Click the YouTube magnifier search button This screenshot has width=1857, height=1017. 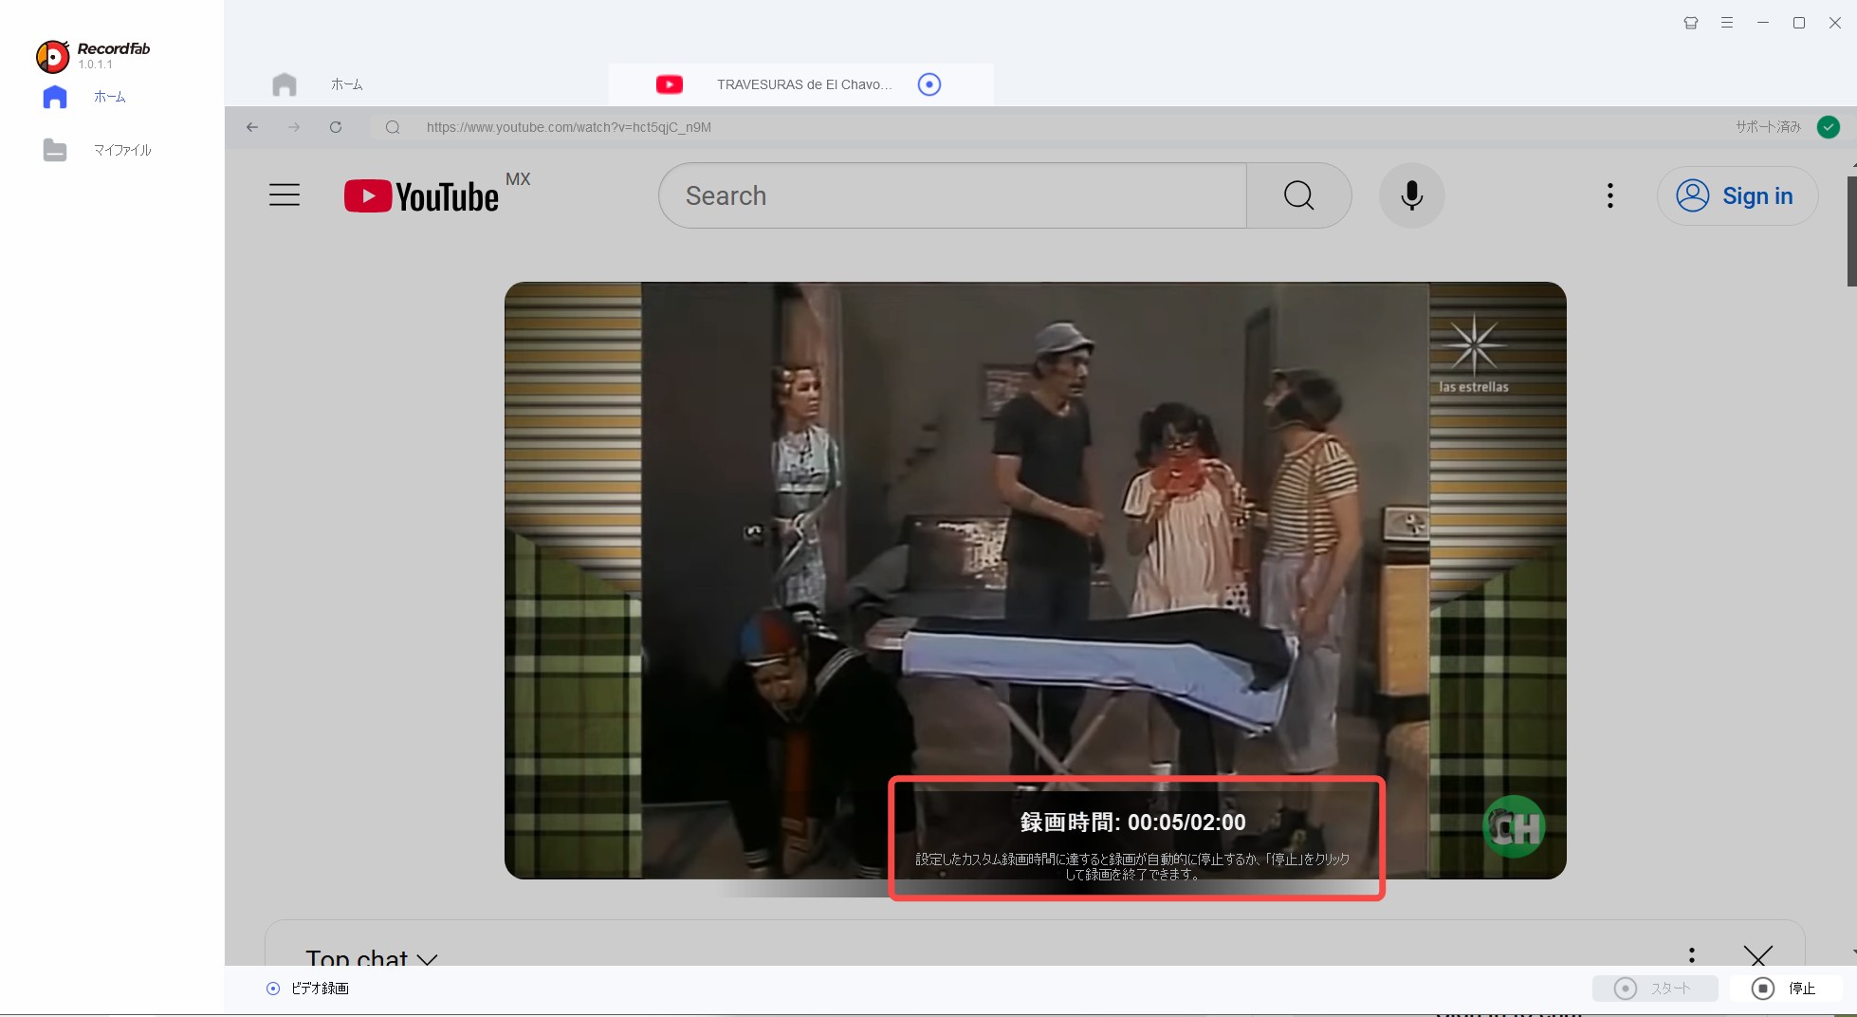point(1299,195)
